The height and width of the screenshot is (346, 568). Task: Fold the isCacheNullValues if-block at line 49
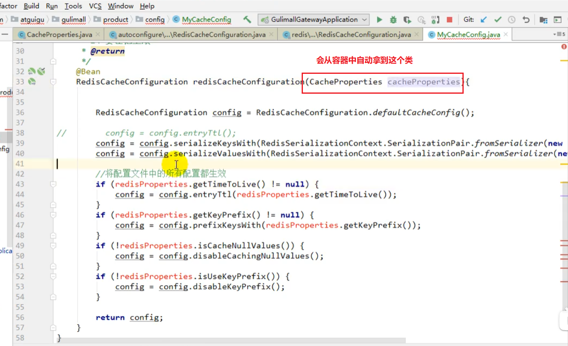(53, 245)
